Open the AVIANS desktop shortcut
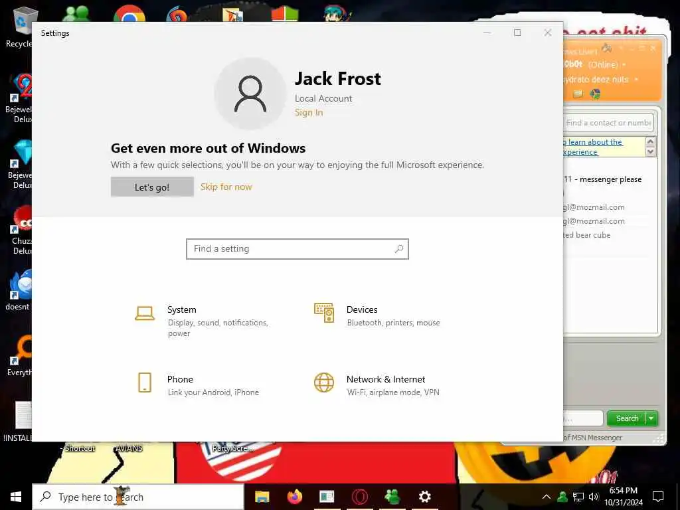 129,448
